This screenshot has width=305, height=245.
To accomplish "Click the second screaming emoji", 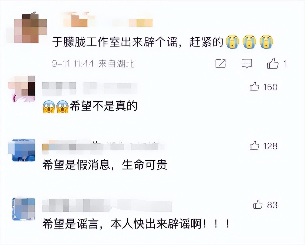I will tap(62, 107).
